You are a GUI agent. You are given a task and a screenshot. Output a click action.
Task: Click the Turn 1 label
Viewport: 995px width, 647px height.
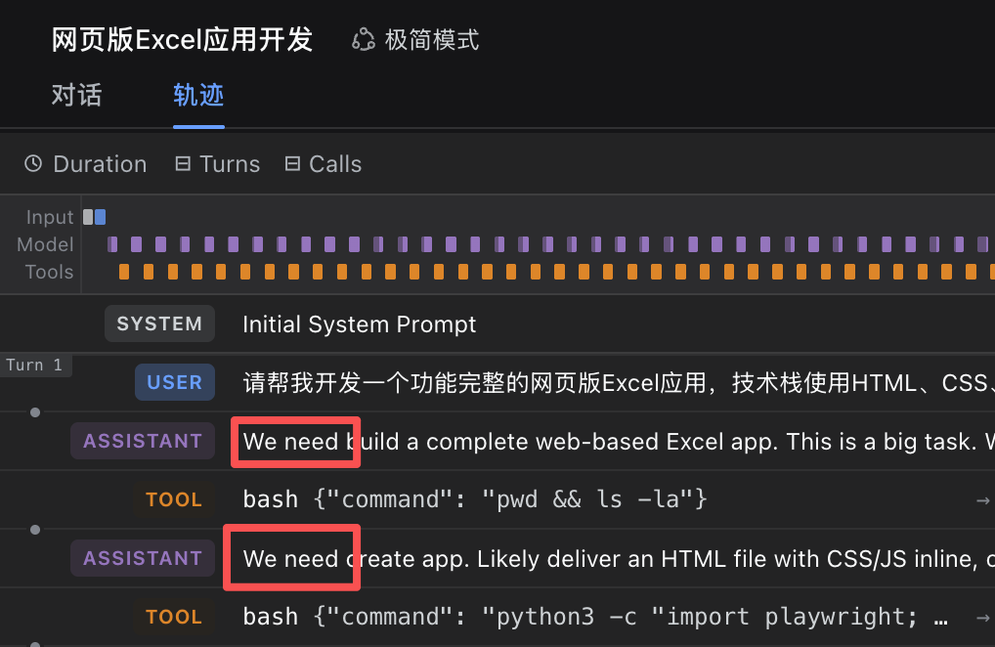35,365
